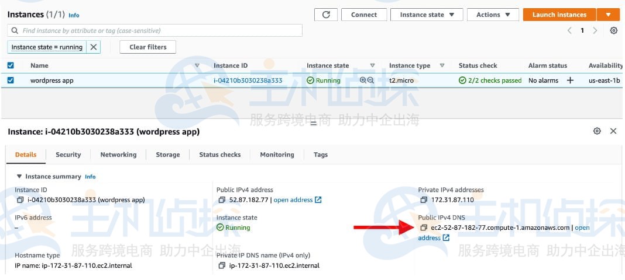Click the Alarm status column header
This screenshot has height=280, width=625.
[548, 65]
